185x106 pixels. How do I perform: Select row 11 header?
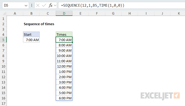(x=3, y=72)
